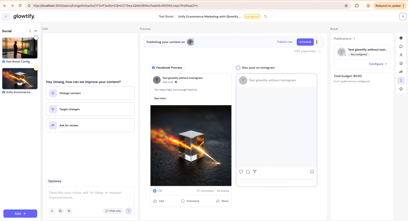The width and height of the screenshot is (408, 221).
Task: Click the plus attach icon in prompt box
Action: pos(52,211)
